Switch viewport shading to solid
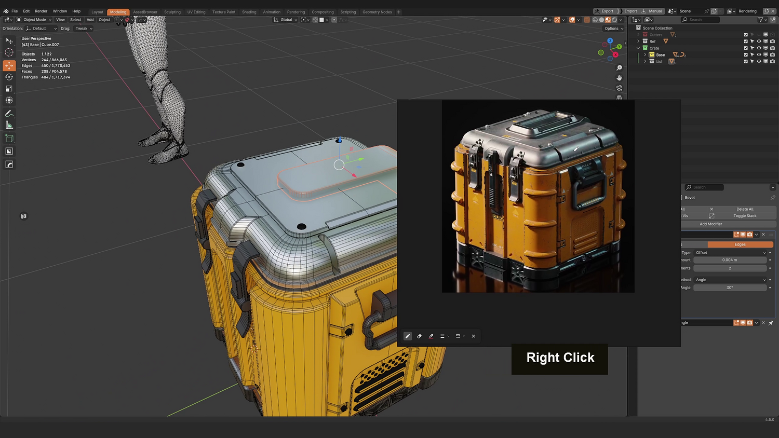The image size is (779, 438). [601, 20]
